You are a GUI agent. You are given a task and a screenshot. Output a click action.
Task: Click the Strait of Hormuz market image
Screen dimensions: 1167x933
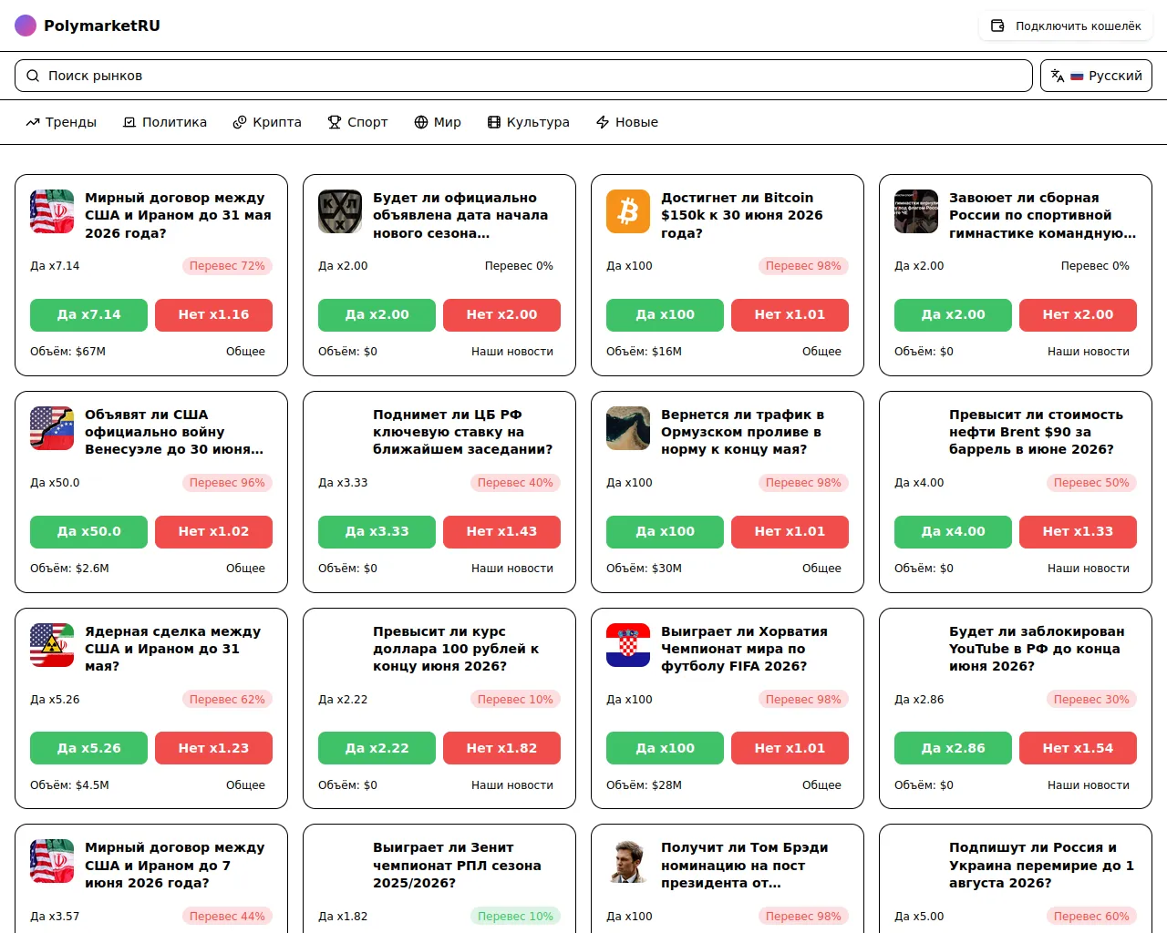628,428
